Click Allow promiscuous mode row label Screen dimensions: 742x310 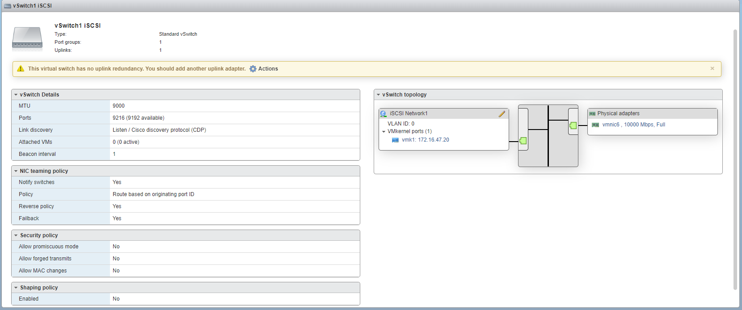(x=48, y=247)
